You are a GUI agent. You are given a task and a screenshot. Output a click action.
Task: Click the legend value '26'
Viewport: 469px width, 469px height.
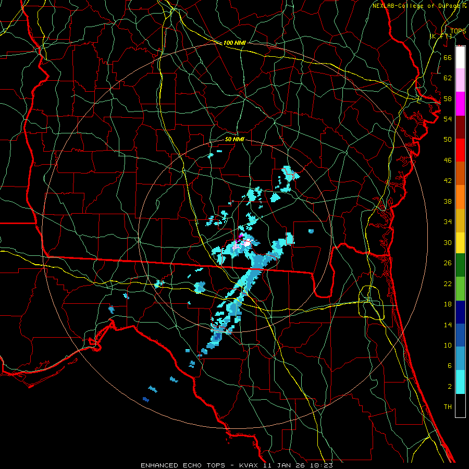pos(448,263)
